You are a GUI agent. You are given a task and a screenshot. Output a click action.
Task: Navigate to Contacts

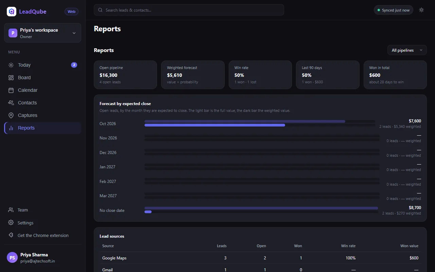[43, 103]
